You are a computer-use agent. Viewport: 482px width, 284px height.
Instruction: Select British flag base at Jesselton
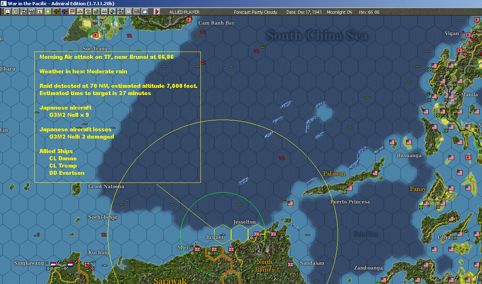257,234
